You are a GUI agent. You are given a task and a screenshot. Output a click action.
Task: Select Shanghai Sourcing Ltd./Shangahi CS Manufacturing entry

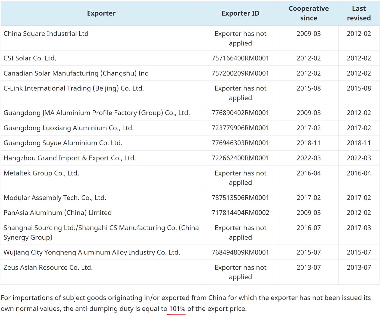coord(101,233)
